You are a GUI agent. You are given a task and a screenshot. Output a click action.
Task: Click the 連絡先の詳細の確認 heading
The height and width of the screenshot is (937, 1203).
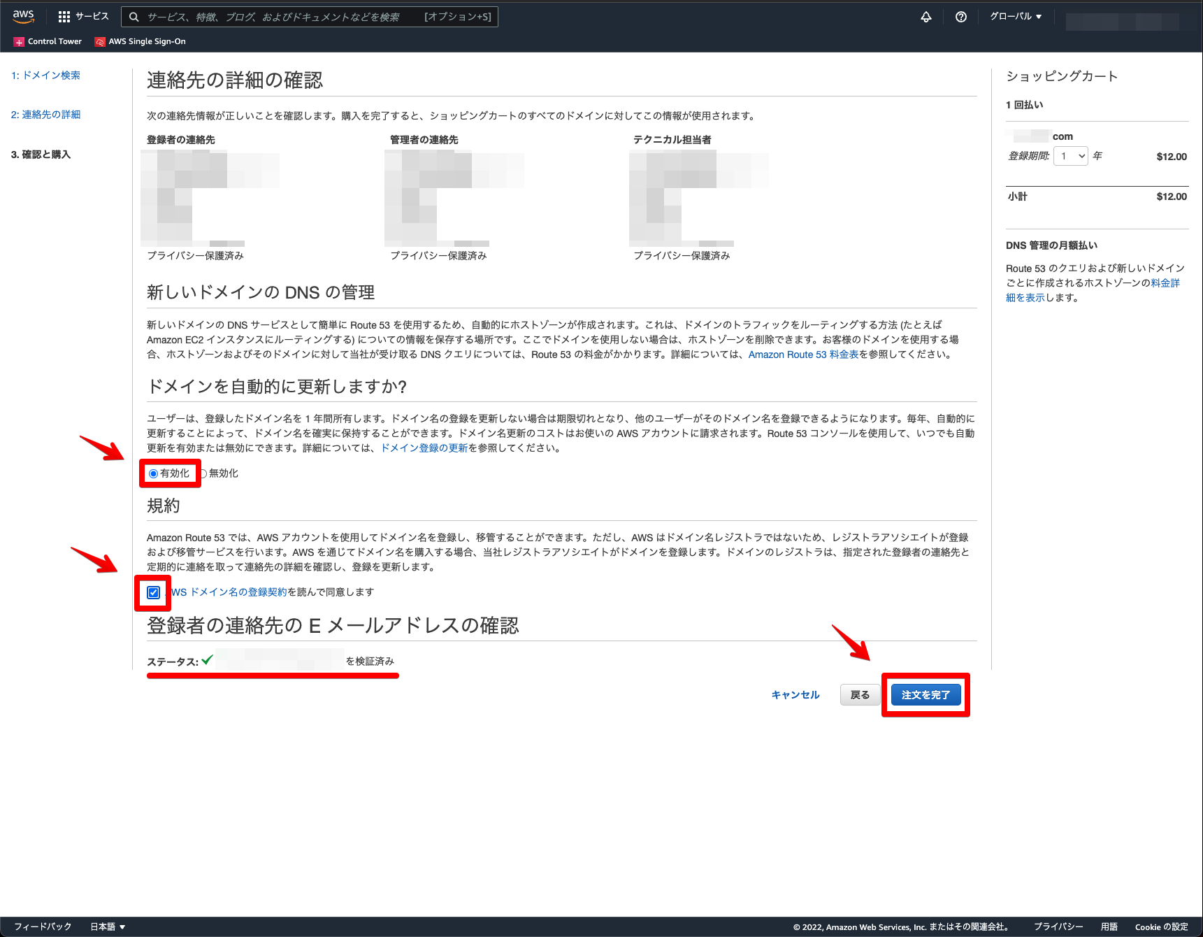click(235, 80)
